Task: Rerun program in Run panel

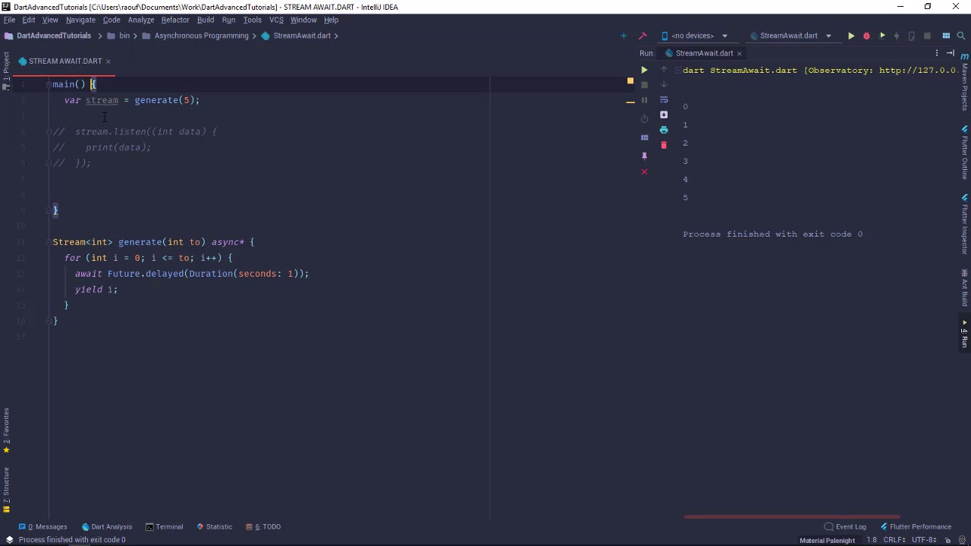Action: point(644,70)
